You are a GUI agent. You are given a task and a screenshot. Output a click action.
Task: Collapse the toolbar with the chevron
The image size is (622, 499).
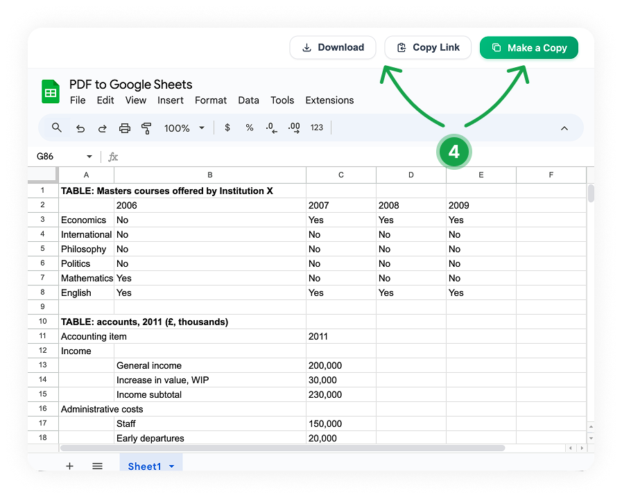click(x=564, y=128)
